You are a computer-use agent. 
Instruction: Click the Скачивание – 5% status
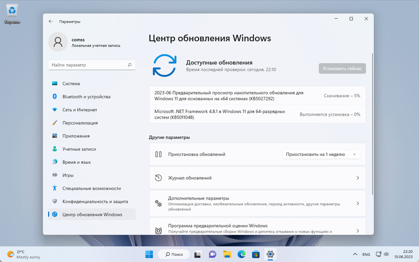coord(342,96)
